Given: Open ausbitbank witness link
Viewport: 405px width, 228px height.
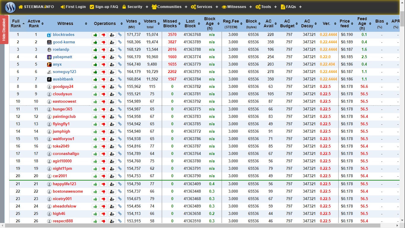Looking at the screenshot, I should [63, 79].
